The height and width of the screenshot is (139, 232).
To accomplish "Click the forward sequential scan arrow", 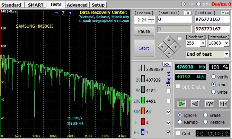I will pyautogui.click(x=181, y=103).
